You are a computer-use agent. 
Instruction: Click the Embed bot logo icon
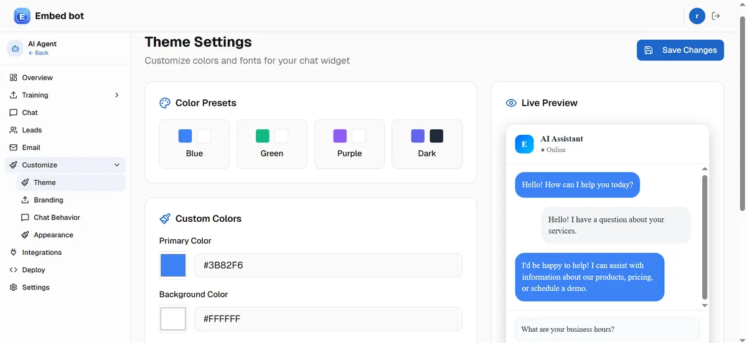click(22, 16)
